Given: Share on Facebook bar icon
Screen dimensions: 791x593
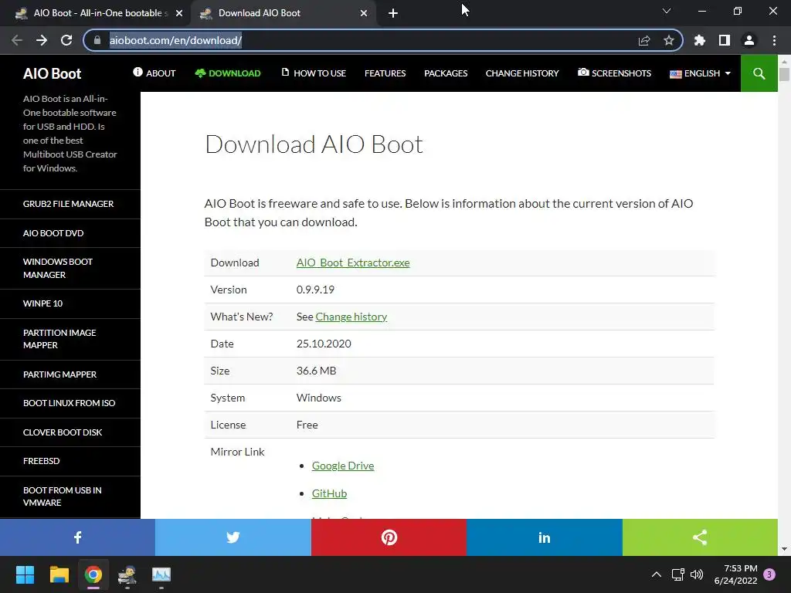Looking at the screenshot, I should point(78,537).
